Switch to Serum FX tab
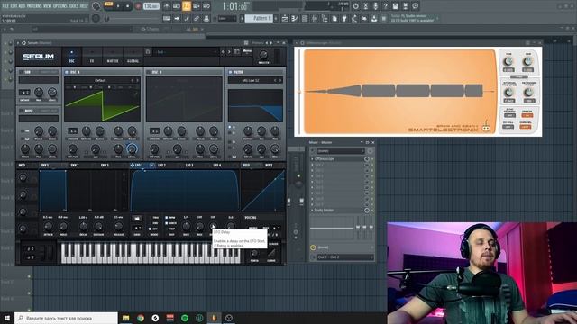 (x=92, y=57)
